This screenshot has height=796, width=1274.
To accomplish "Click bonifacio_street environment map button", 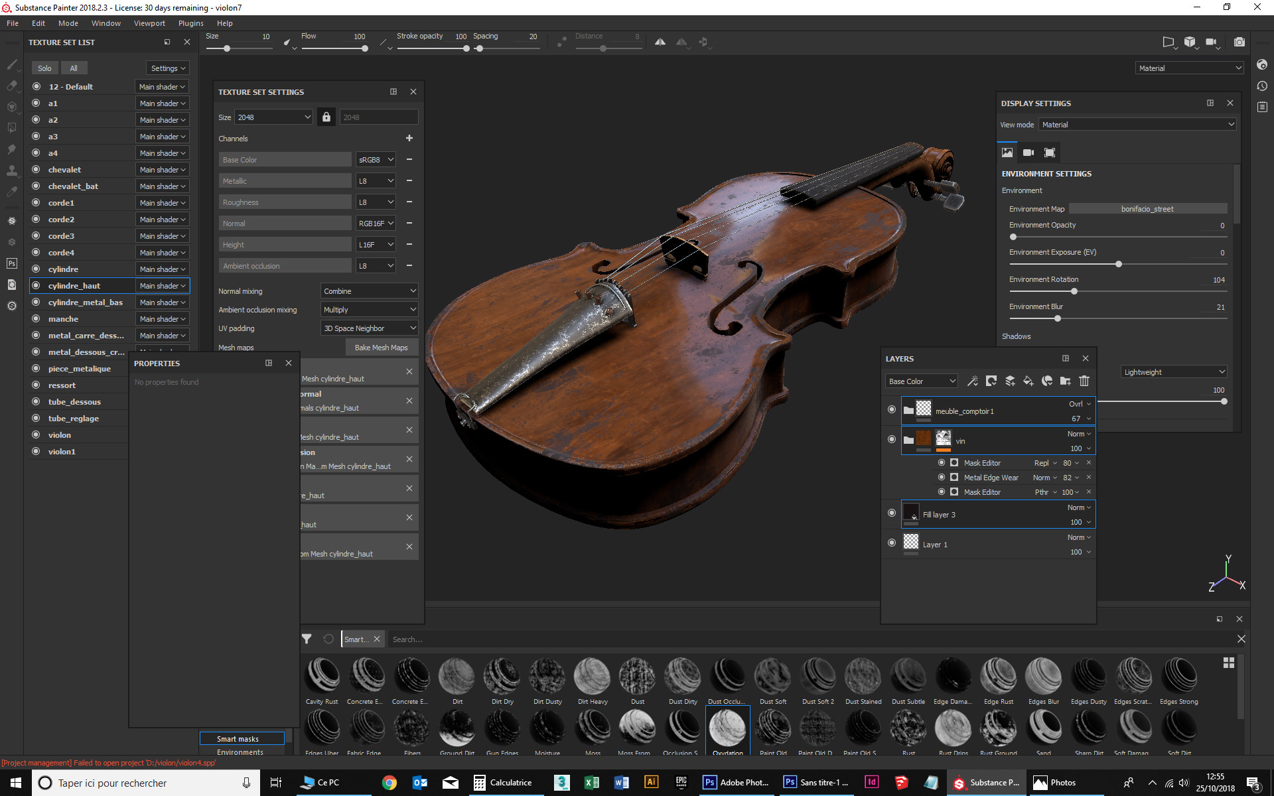I will click(1147, 208).
